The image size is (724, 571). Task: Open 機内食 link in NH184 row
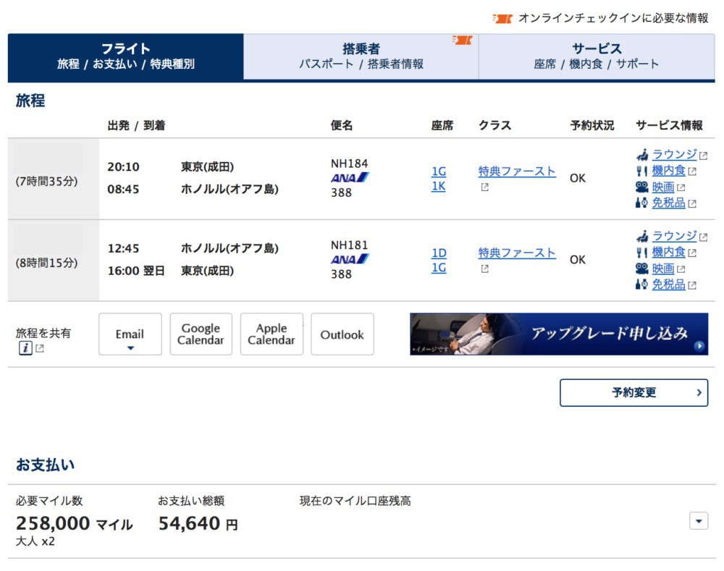668,170
